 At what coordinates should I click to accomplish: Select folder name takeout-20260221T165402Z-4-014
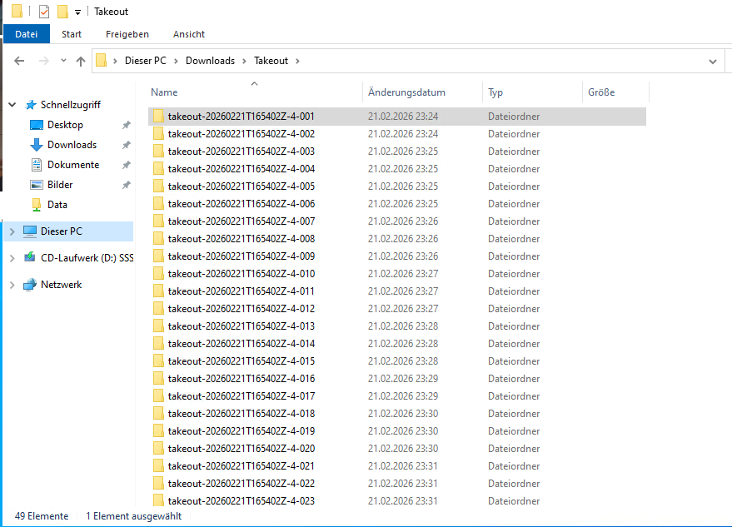point(242,344)
